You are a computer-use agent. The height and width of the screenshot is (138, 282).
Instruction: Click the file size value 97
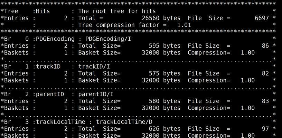(x=265, y=129)
